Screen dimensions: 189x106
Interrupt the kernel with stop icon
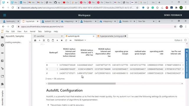tap(62, 40)
